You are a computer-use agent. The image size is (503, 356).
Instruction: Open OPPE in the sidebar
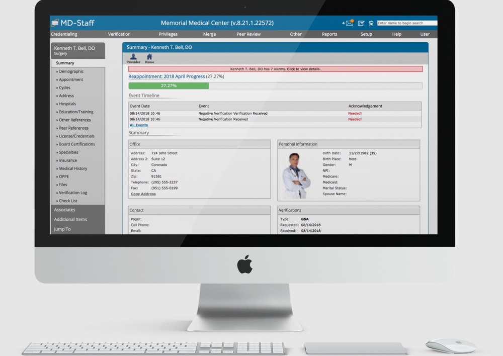63,176
